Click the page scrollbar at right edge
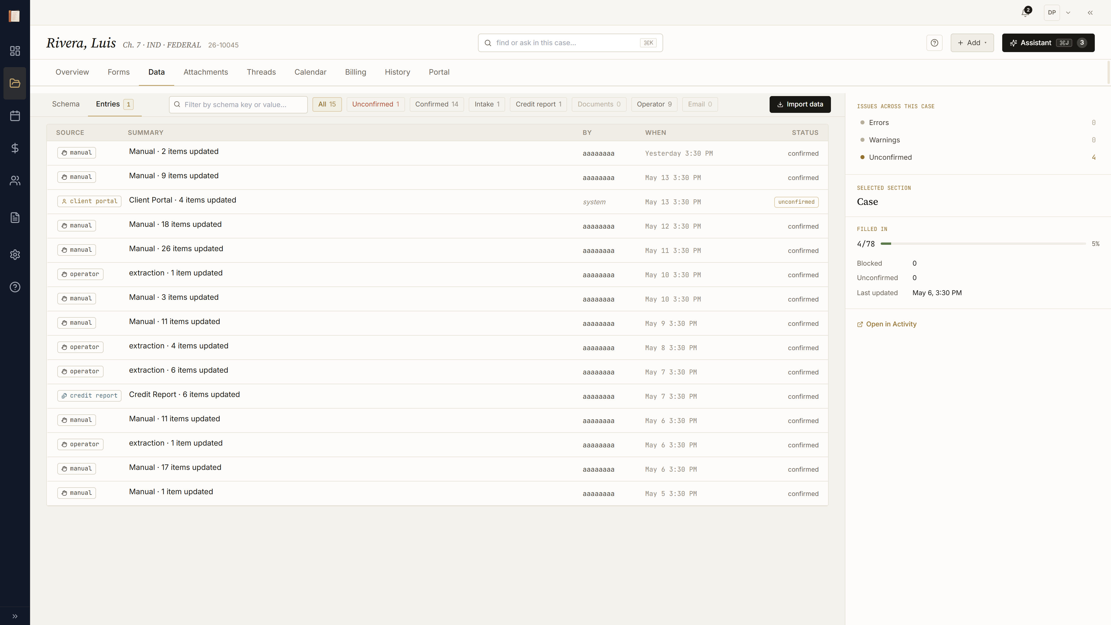The height and width of the screenshot is (625, 1111). click(1109, 73)
